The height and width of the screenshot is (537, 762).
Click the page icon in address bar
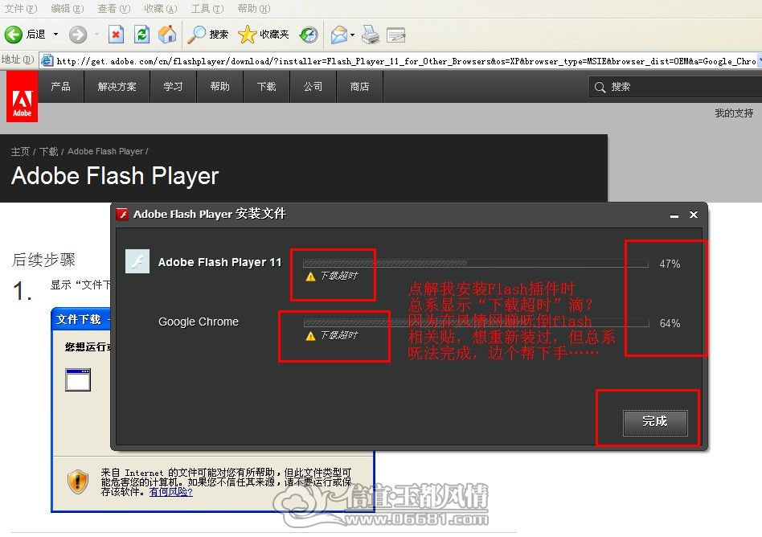click(47, 61)
